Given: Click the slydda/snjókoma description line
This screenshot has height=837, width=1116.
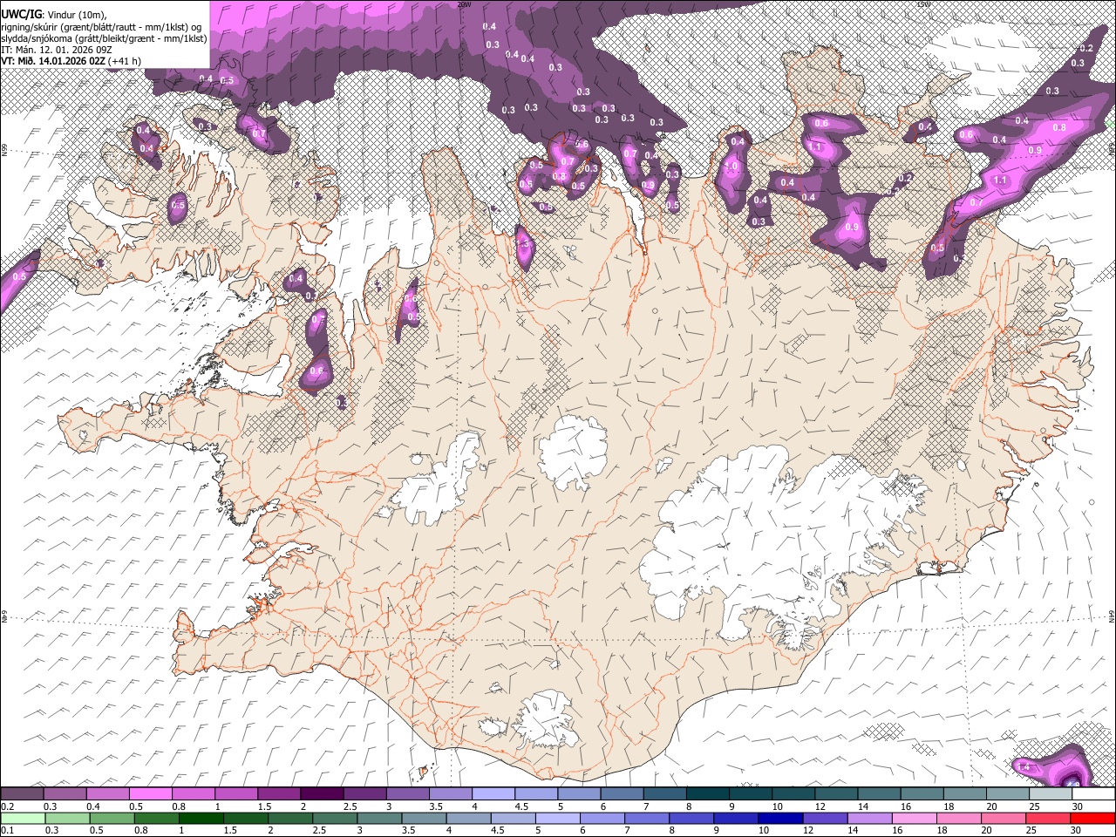Looking at the screenshot, I should point(104,37).
